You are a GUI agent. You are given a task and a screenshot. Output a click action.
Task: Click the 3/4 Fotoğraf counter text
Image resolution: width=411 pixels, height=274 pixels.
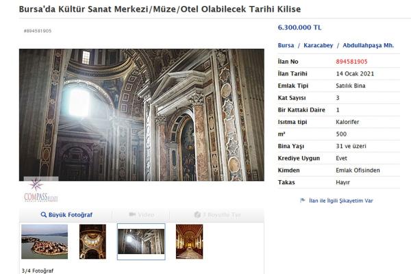37,270
